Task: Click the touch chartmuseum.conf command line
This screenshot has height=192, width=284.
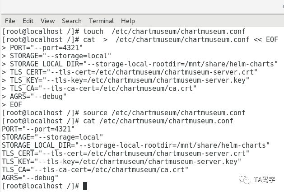Action: click(x=124, y=32)
